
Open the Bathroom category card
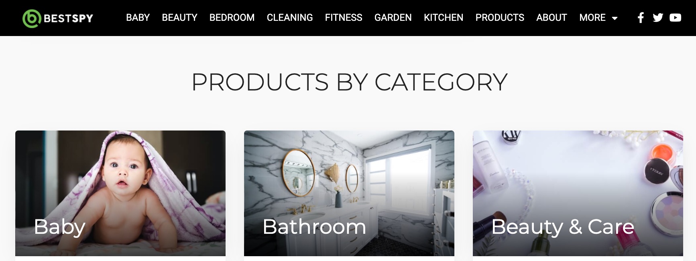click(x=349, y=193)
